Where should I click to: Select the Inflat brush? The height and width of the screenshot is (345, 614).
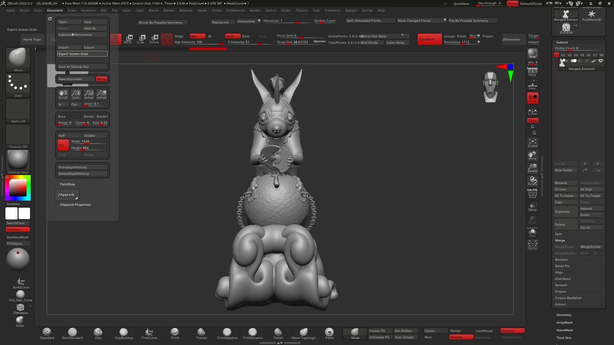(x=20, y=322)
